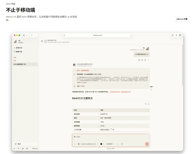Open the moonshotai/kimi-k2.5 model dropdown
The width and height of the screenshot is (194, 154).
[x=88, y=144]
